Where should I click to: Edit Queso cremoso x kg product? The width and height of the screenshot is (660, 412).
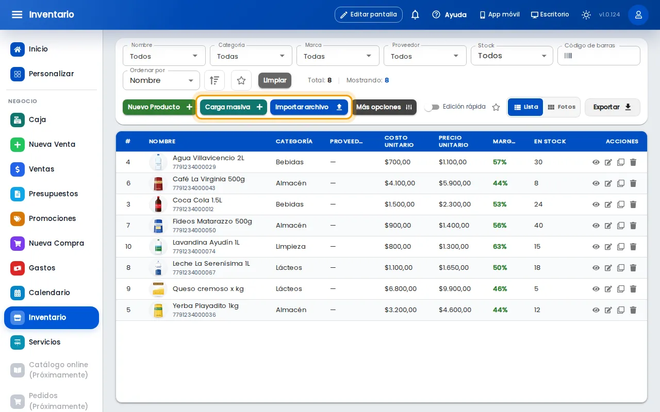608,289
